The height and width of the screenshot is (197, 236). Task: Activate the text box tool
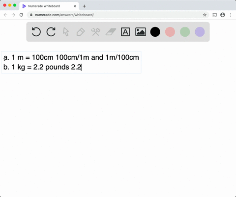pyautogui.click(x=125, y=32)
